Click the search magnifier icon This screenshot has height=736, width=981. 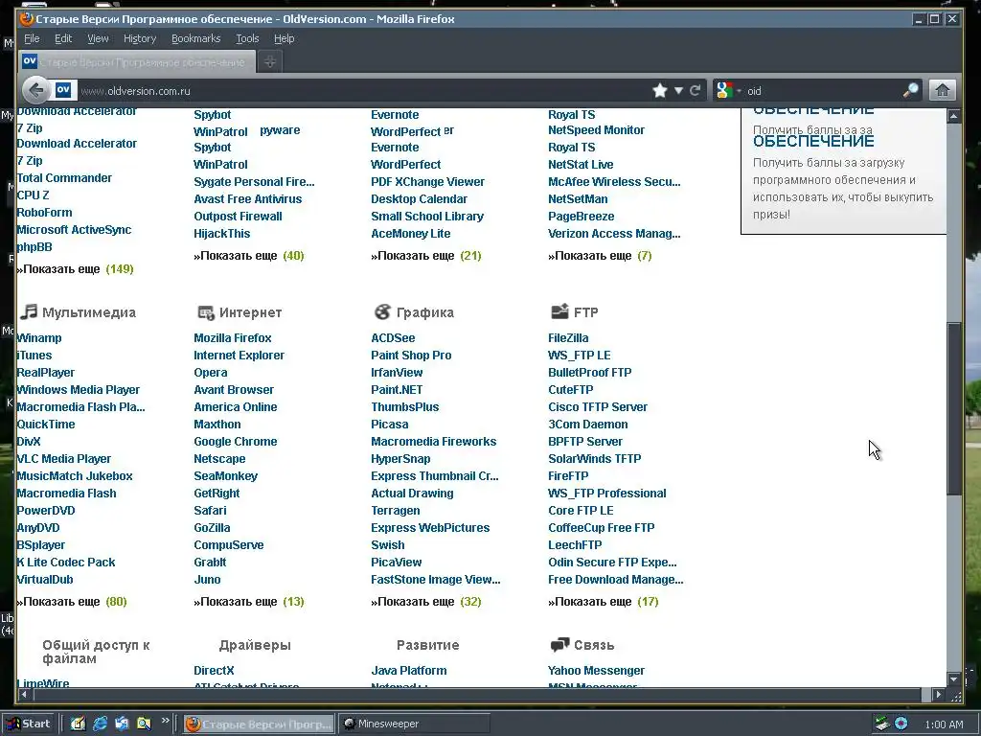[911, 91]
